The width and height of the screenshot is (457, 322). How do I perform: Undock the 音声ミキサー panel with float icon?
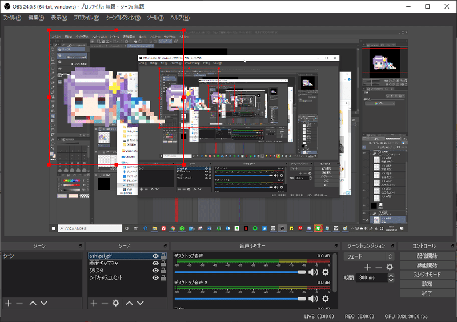pos(336,246)
